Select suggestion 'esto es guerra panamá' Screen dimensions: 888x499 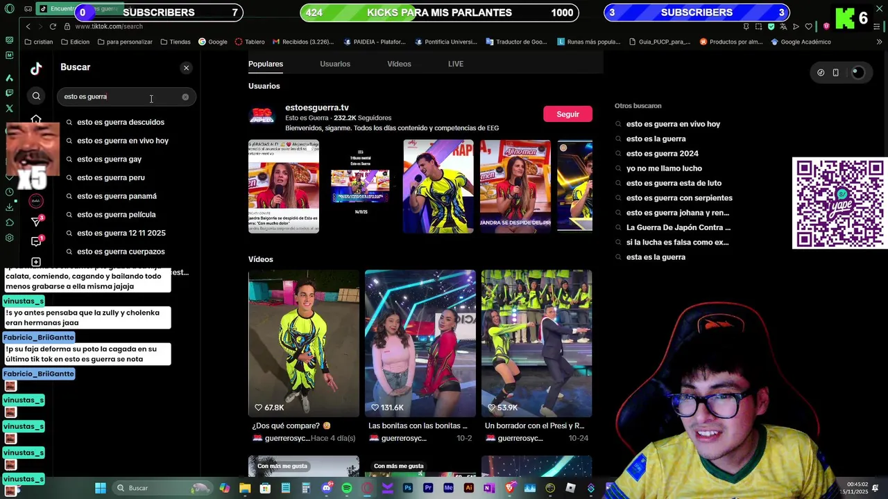coord(117,196)
